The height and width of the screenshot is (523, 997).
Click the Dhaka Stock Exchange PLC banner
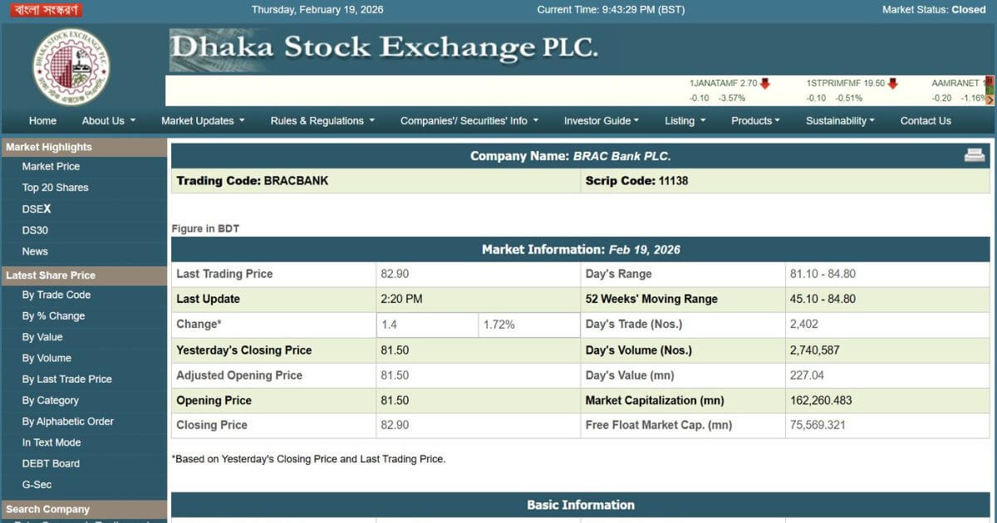384,50
